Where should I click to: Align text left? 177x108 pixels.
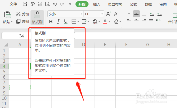coord(129,21)
